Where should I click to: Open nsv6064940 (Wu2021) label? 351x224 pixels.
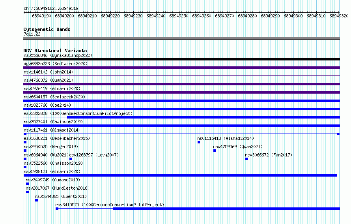point(46,155)
